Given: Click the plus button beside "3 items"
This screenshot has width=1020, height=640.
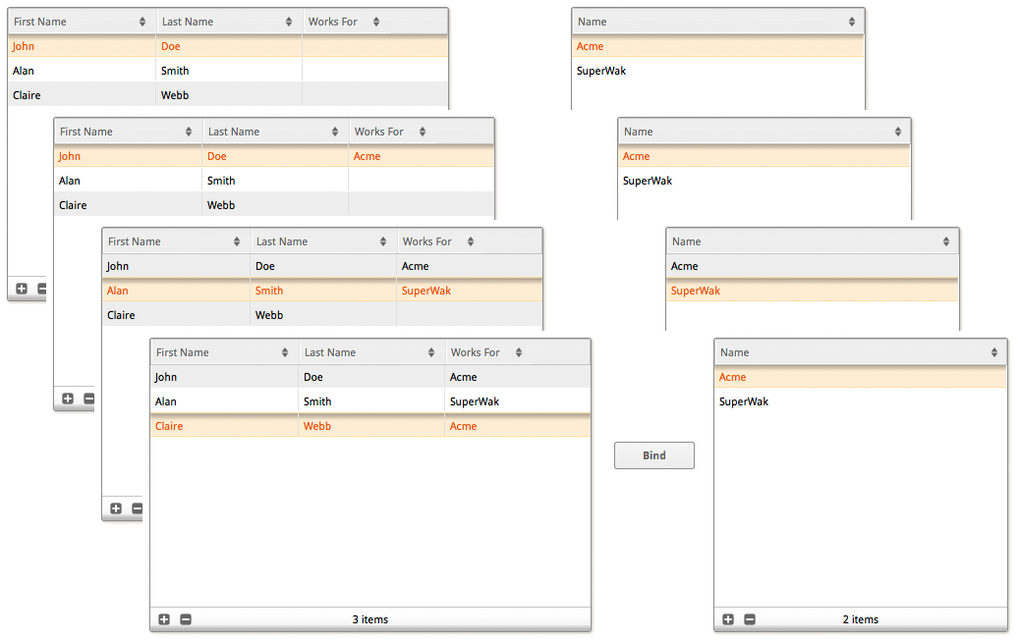Looking at the screenshot, I should 164,619.
